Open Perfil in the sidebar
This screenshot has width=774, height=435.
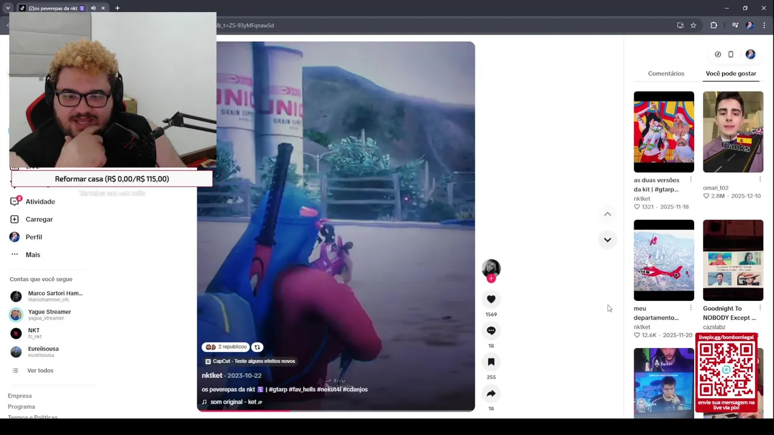point(33,237)
